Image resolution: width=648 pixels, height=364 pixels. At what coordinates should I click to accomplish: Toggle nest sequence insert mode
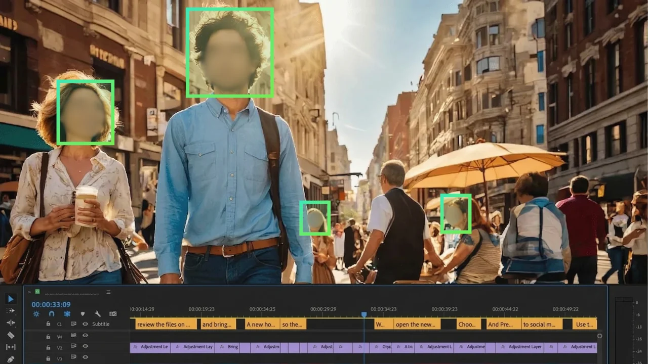click(x=36, y=314)
